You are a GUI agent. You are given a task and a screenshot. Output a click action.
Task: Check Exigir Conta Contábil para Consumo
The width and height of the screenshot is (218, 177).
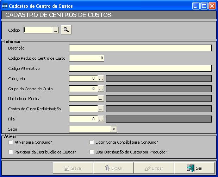[92, 143]
